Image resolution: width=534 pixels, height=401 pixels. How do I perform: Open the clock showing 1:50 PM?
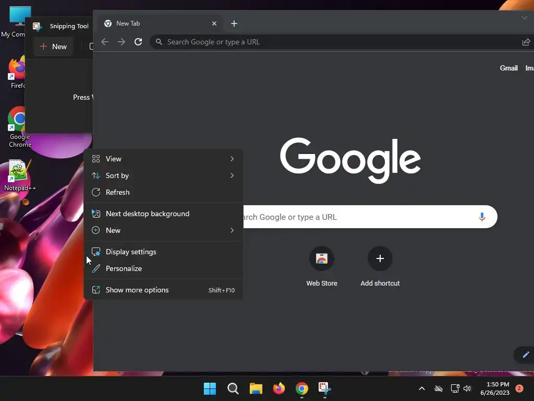click(495, 388)
